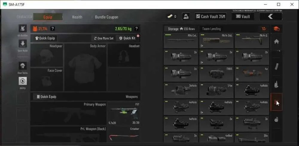Open Cash Vault 35M
Image resolution: width=299 pixels, height=146 pixels.
210,17
